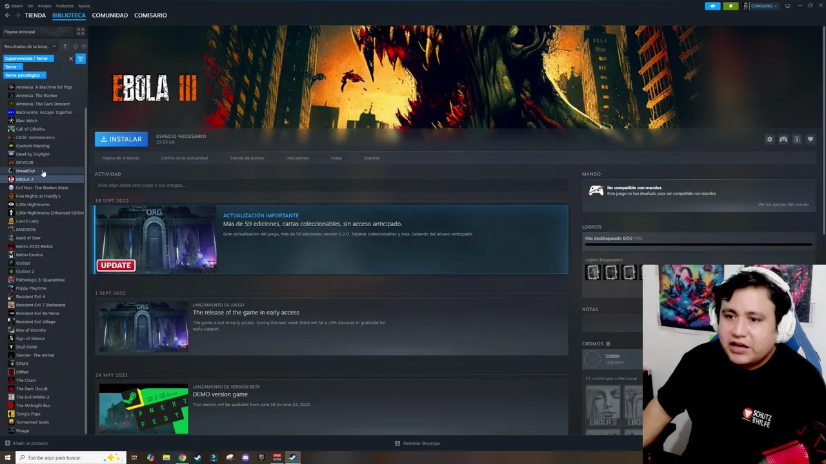
Task: Open the advanced filter options button
Action: click(81, 59)
